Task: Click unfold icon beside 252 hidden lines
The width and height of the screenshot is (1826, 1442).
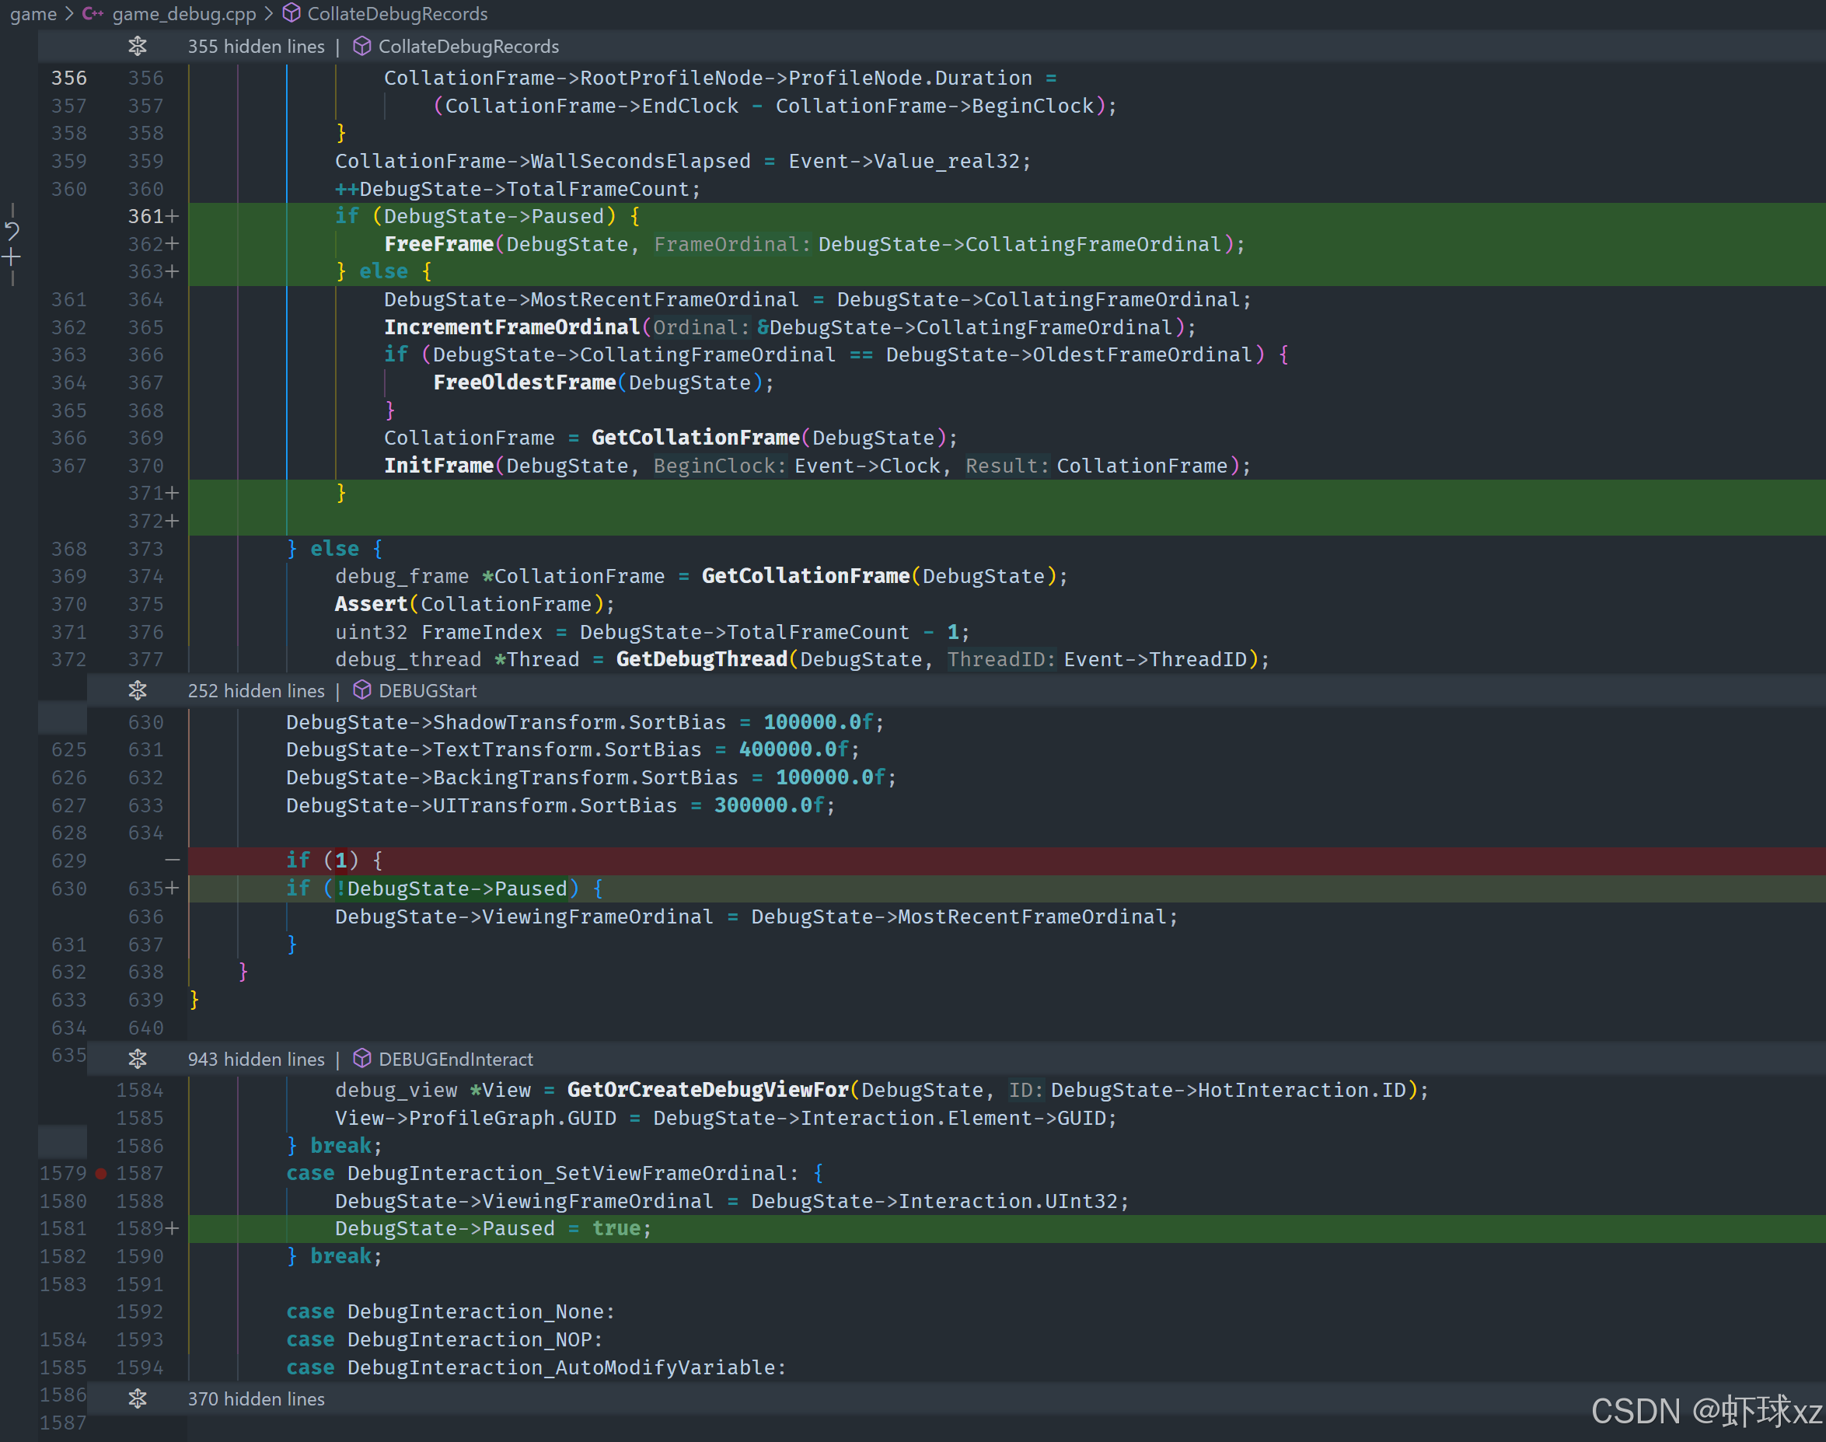Action: 138,690
